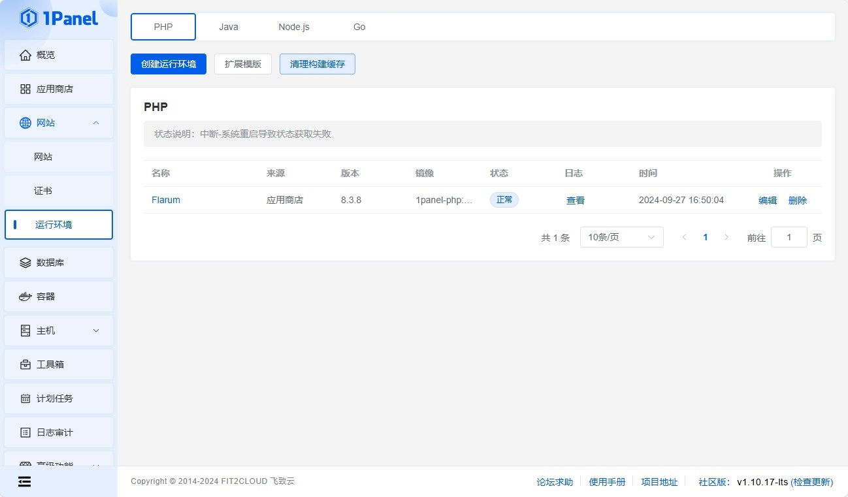Viewport: 848px width, 497px height.
Task: Click 编辑 for the Flarum row
Action: (768, 200)
